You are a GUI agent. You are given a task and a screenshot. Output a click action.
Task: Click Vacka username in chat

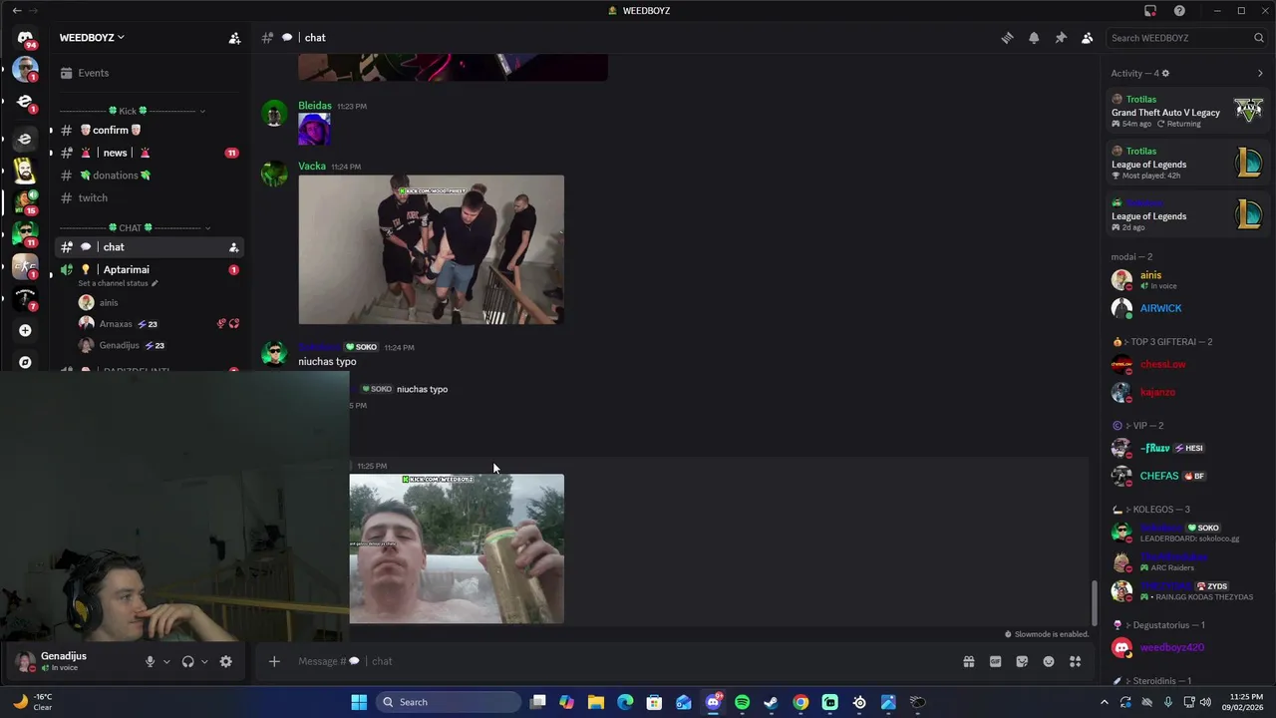[x=312, y=167]
